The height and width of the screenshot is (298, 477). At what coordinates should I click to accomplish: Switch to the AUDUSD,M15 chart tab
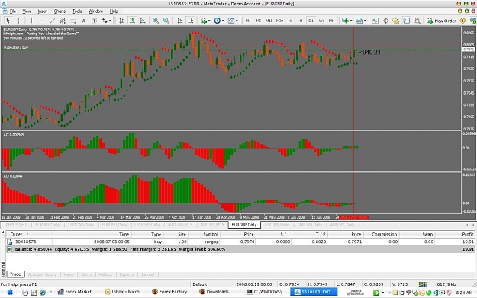[x=180, y=225]
